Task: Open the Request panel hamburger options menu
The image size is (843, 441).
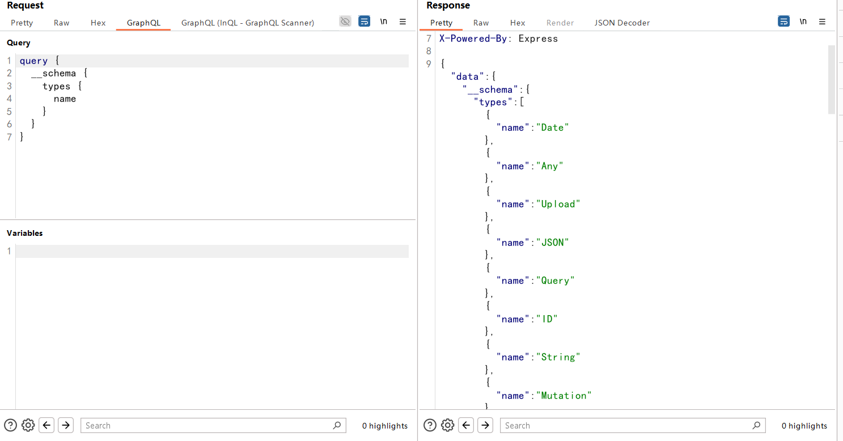Action: (403, 22)
